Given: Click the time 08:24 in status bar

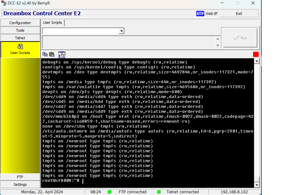Looking at the screenshot, I should [x=96, y=192].
